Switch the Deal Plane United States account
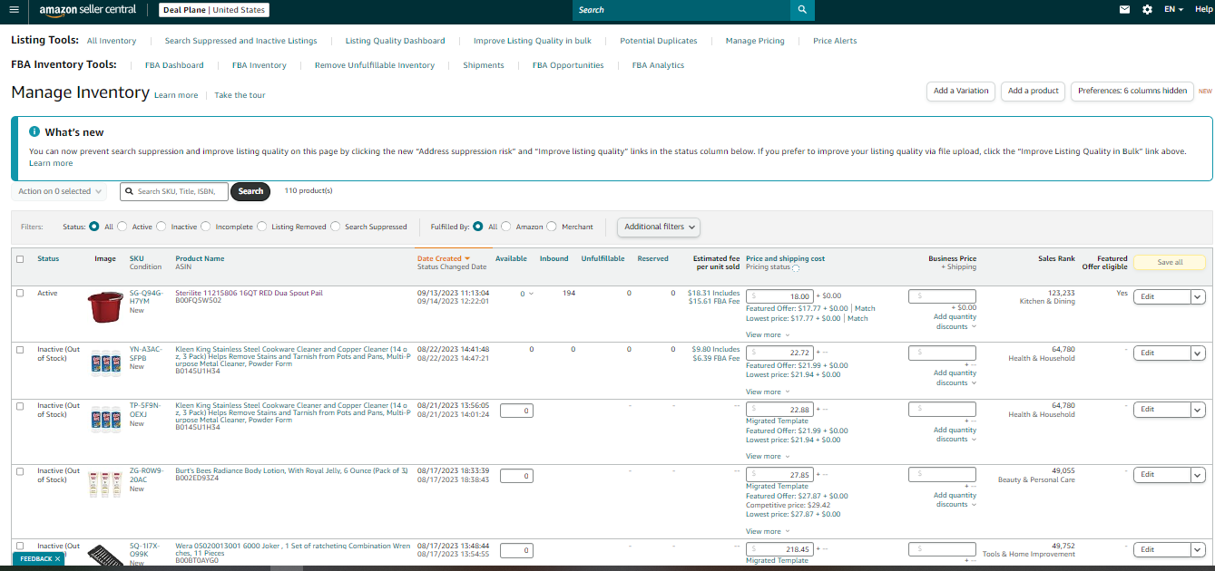1215x571 pixels. (214, 10)
